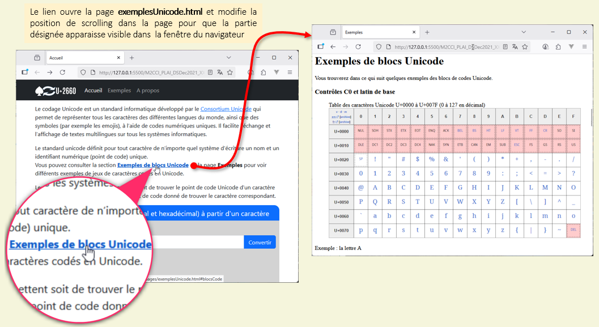Open the hamburger application menu in Exemples window
Image resolution: width=599 pixels, height=327 pixels.
(x=585, y=47)
